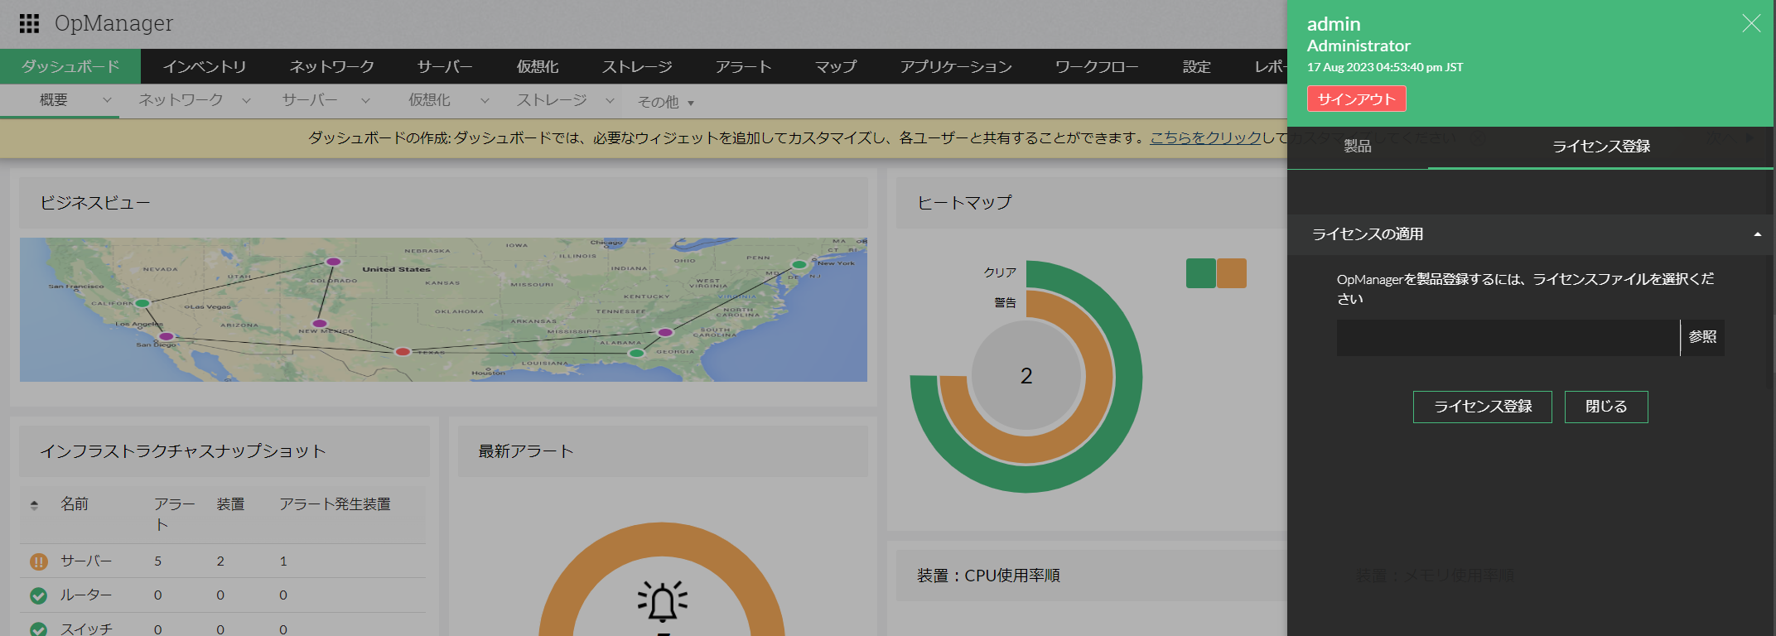This screenshot has width=1776, height=636.
Task: Open the インベントリ menu
Action: pyautogui.click(x=205, y=66)
